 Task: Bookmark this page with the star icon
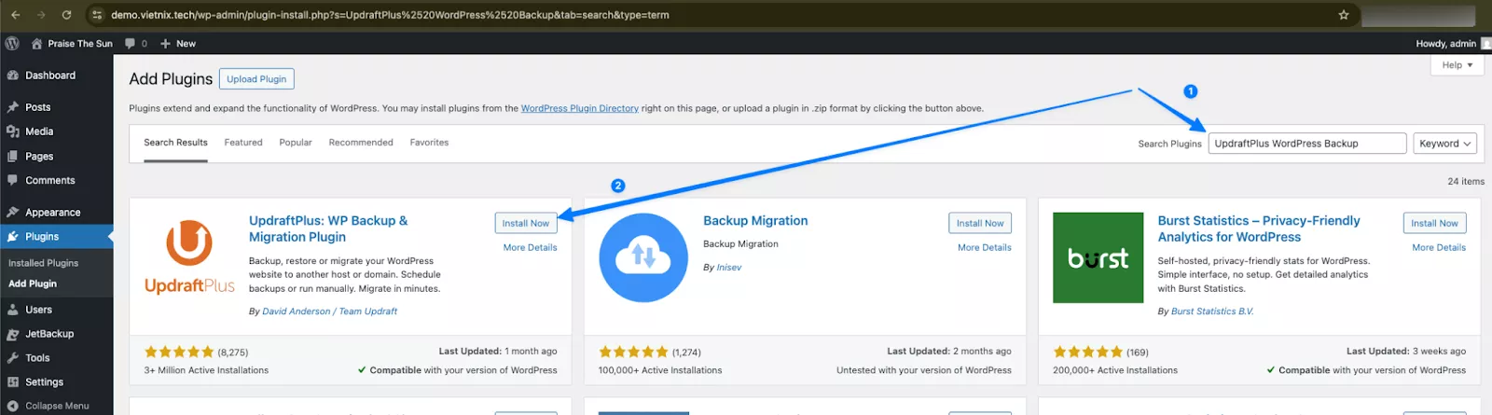pyautogui.click(x=1344, y=15)
